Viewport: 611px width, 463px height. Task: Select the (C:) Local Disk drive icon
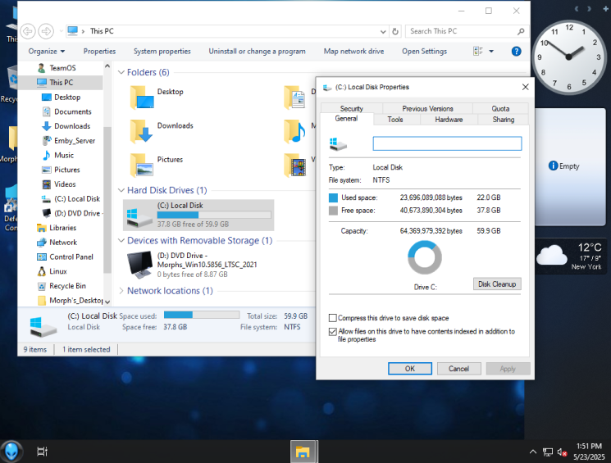pos(139,217)
